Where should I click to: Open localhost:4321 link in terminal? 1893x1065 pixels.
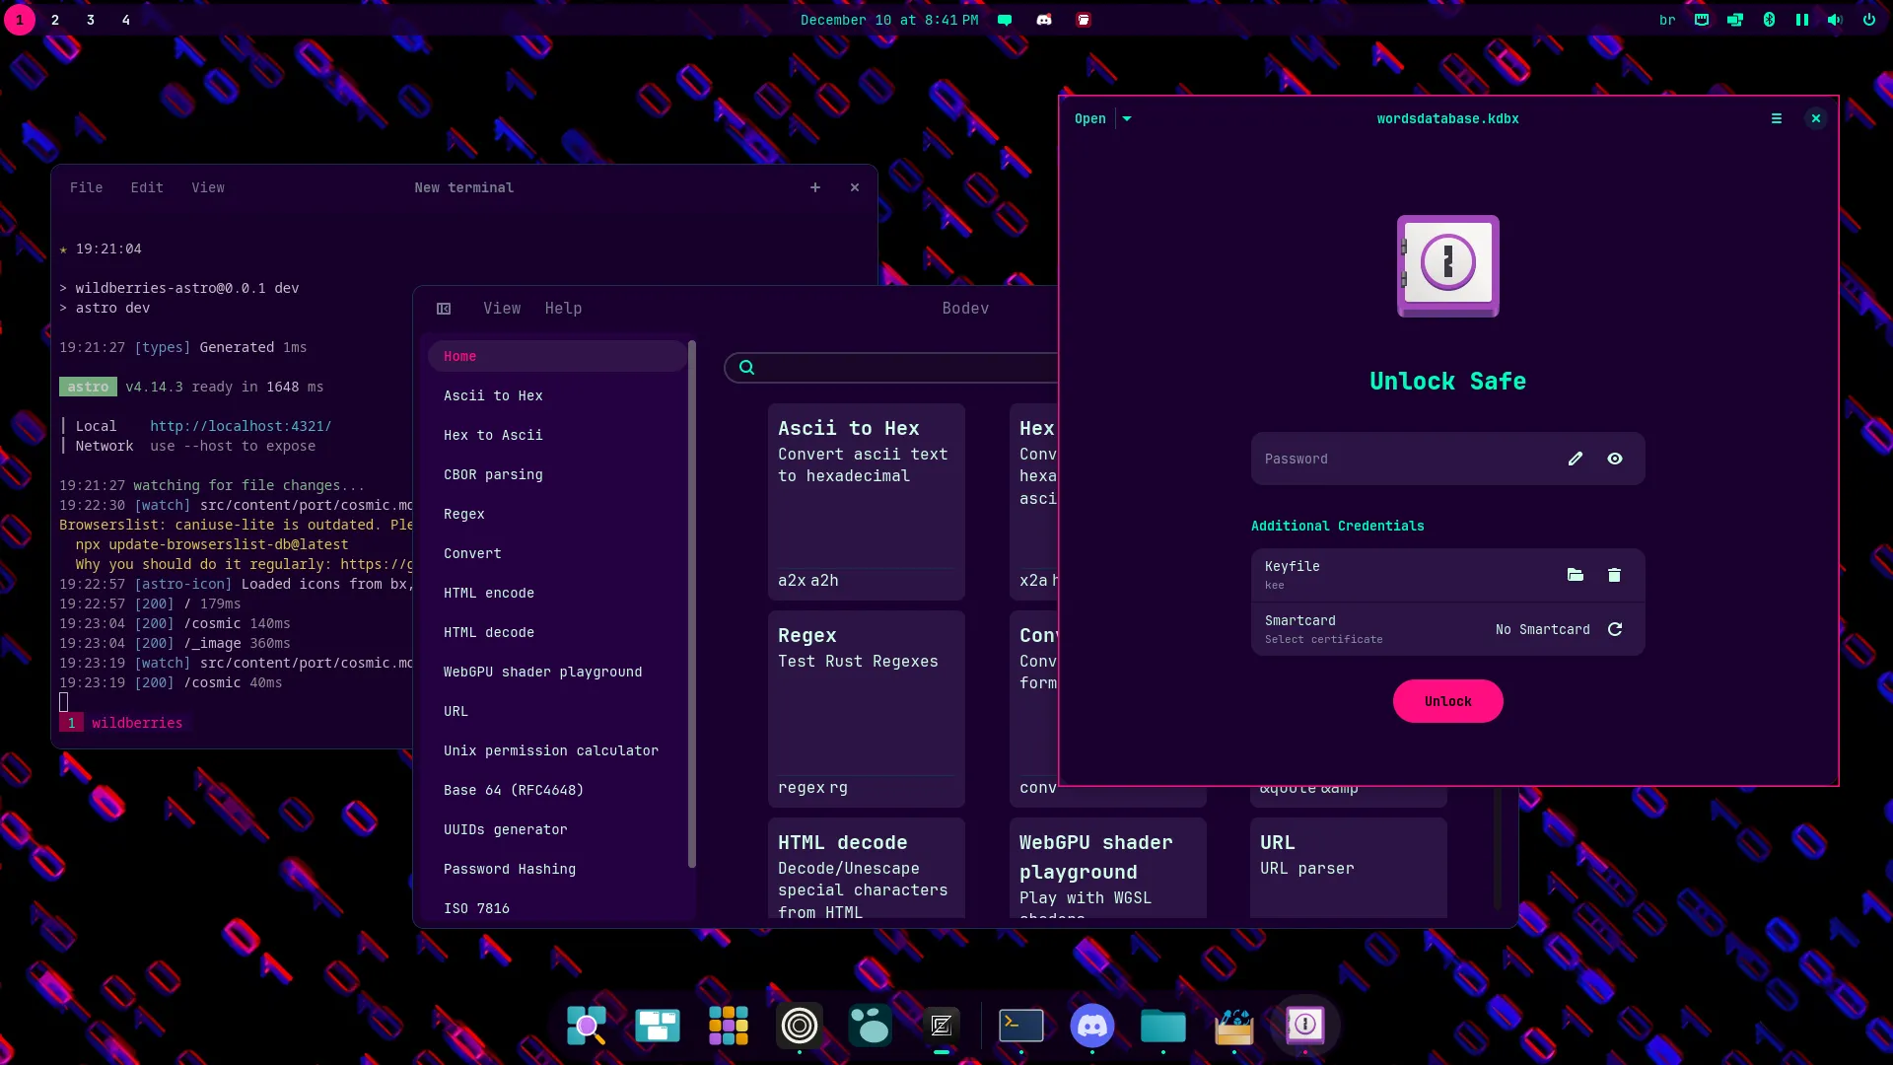(241, 426)
